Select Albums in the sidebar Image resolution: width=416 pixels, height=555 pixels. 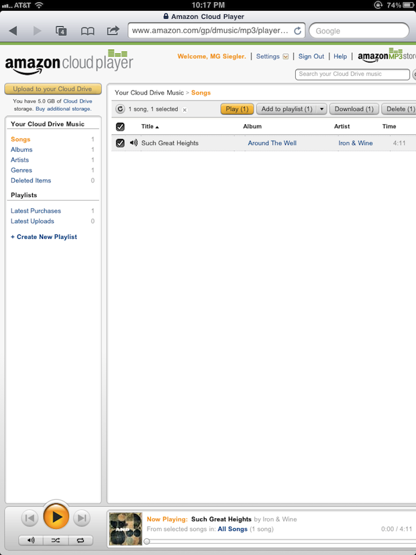click(x=21, y=150)
